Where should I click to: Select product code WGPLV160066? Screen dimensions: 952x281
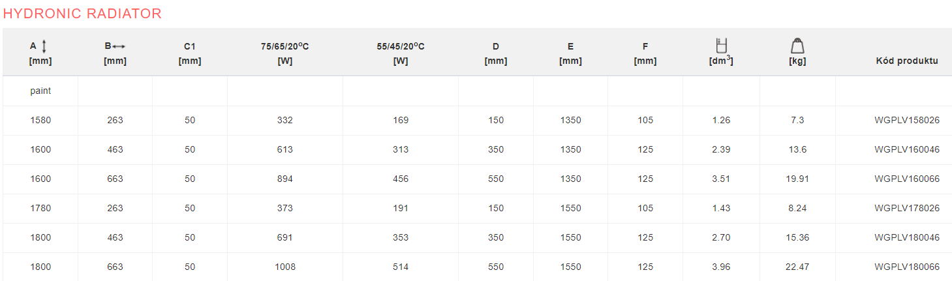[x=907, y=179]
